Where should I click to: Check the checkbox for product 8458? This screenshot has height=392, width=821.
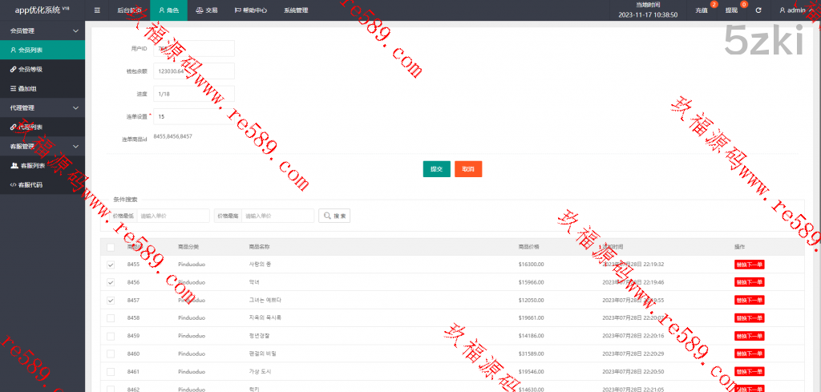tap(111, 317)
